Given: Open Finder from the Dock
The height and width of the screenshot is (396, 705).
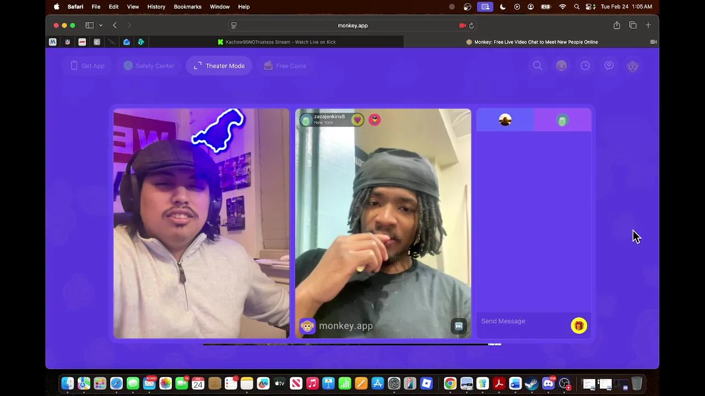Looking at the screenshot, I should pyautogui.click(x=67, y=383).
